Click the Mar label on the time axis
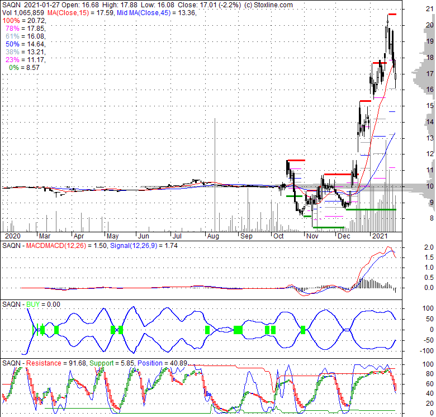 coord(45,236)
